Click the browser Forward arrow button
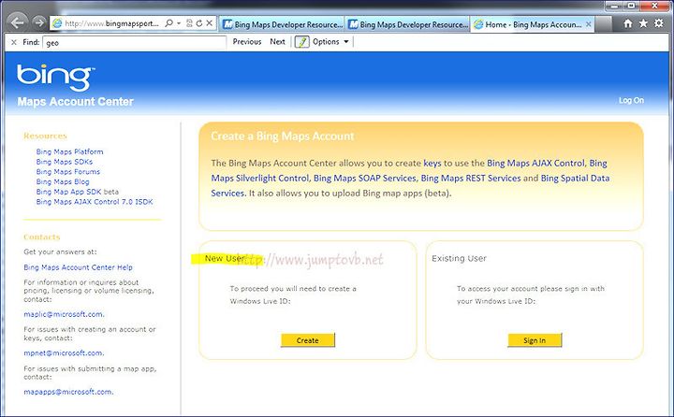 click(38, 22)
